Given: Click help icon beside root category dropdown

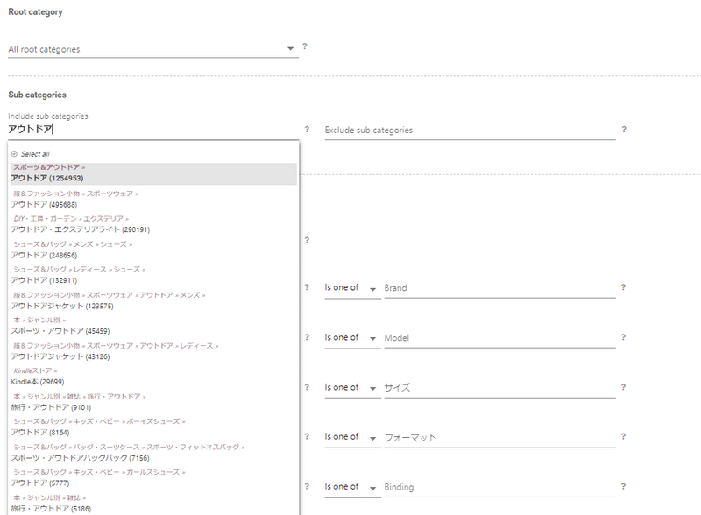Looking at the screenshot, I should pyautogui.click(x=305, y=46).
